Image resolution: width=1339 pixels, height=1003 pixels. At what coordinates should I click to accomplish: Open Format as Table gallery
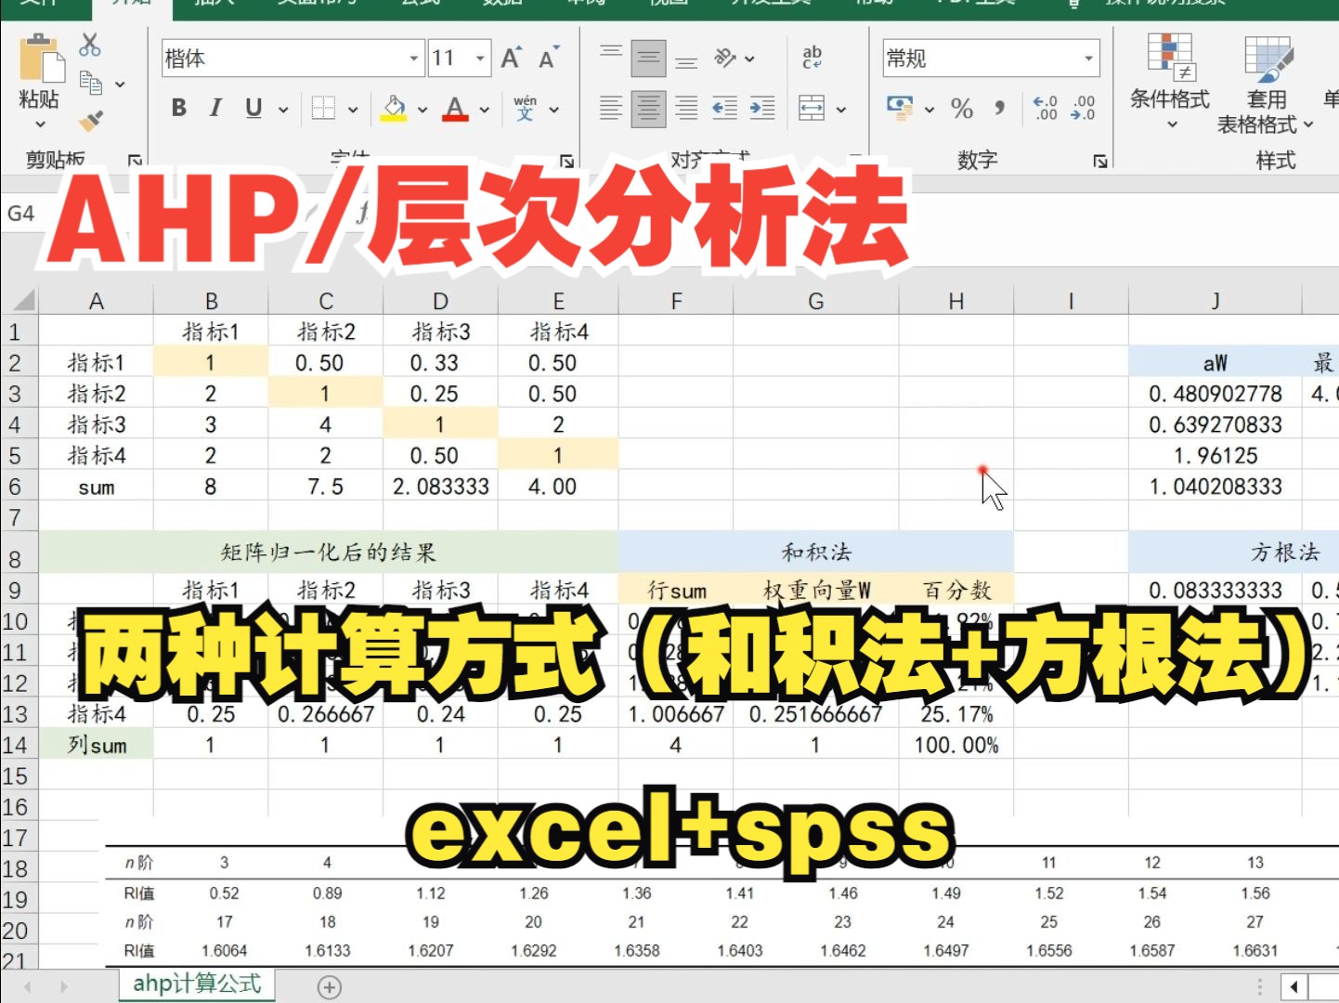(x=1267, y=85)
